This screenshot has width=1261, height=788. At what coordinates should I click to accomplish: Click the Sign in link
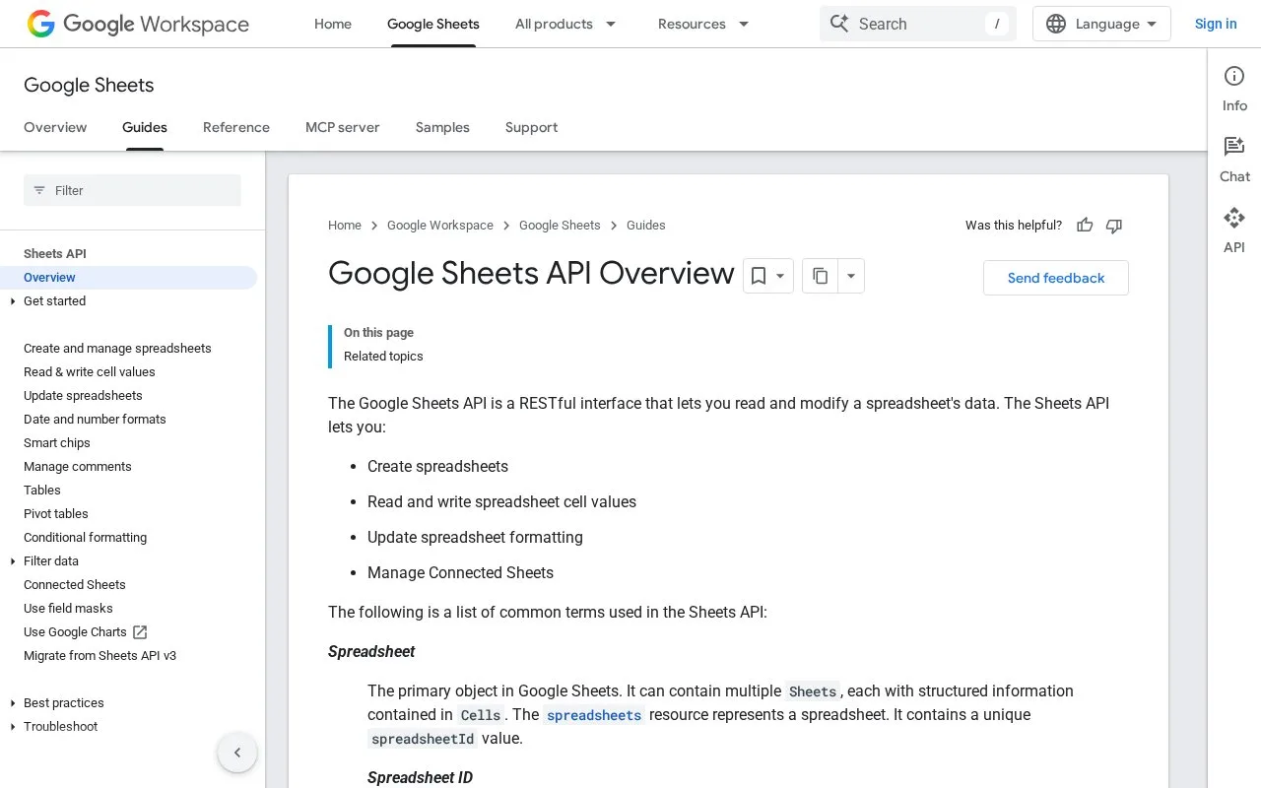click(1216, 24)
